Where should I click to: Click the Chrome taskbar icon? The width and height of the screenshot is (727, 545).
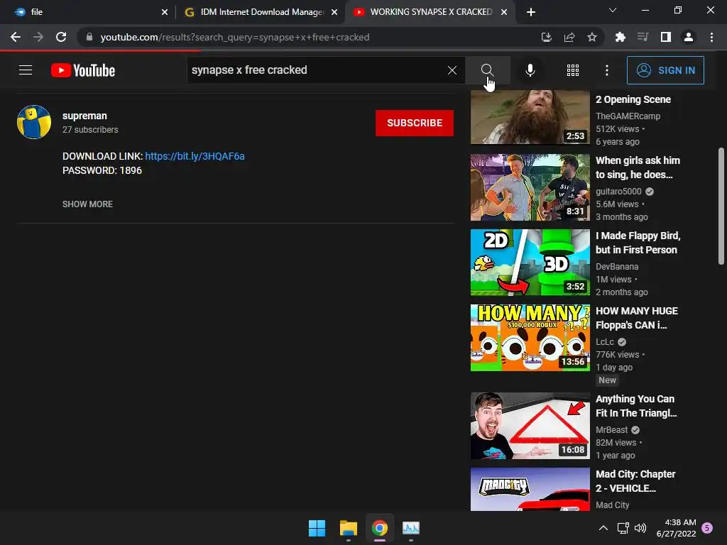[379, 528]
